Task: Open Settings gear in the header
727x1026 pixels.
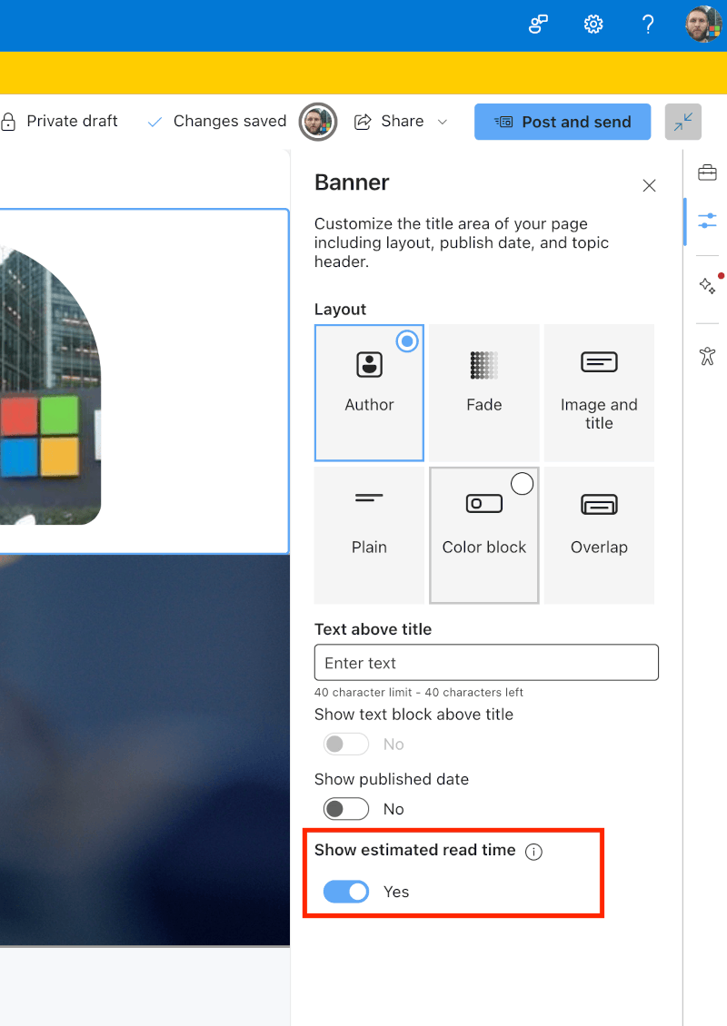Action: pos(593,25)
